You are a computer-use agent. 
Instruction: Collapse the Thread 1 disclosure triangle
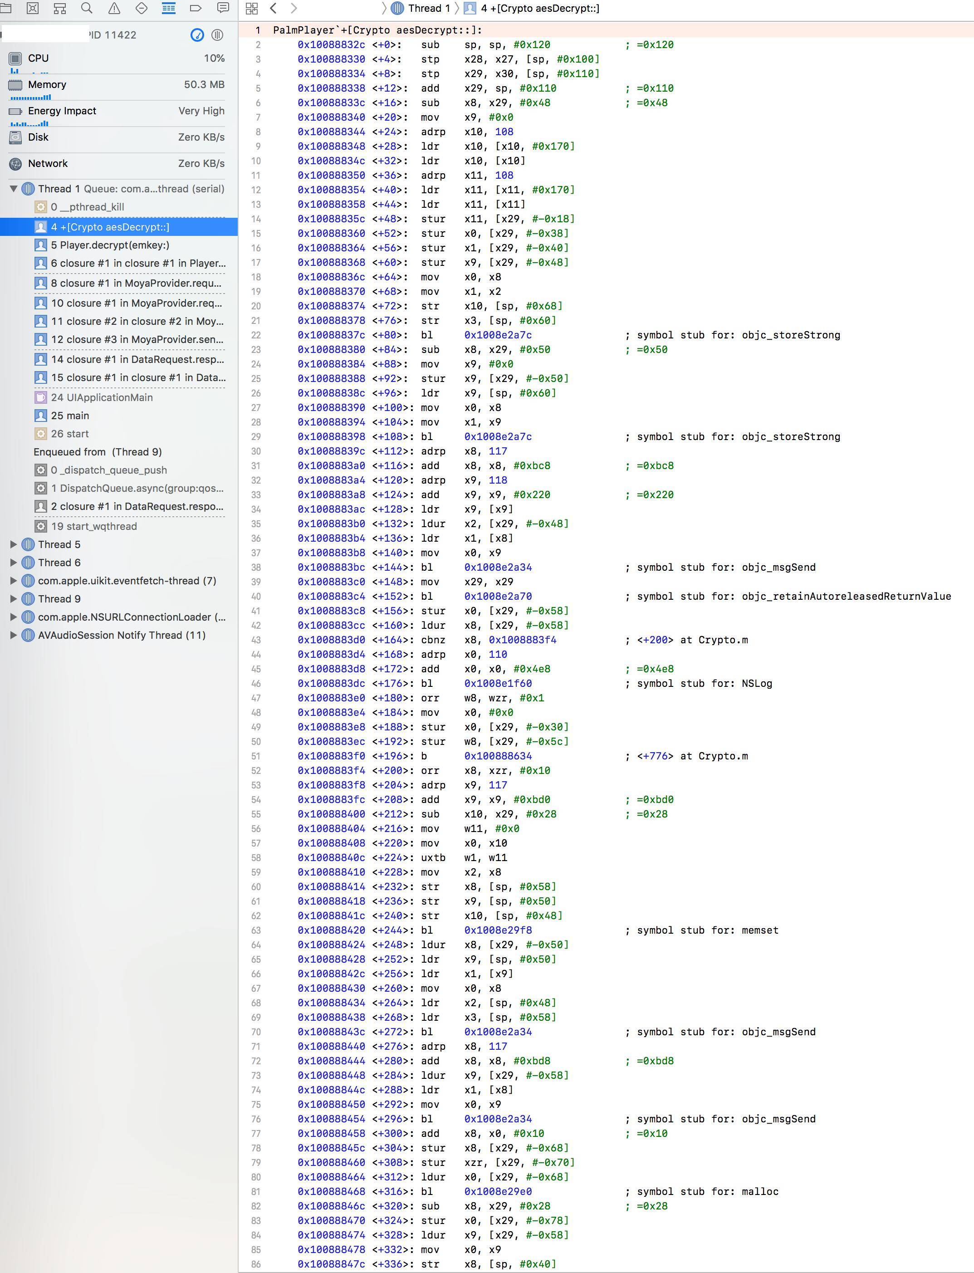click(x=13, y=189)
